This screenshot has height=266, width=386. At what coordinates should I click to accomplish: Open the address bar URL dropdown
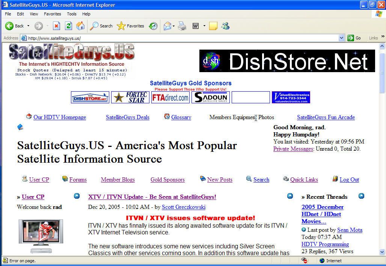[x=341, y=38]
